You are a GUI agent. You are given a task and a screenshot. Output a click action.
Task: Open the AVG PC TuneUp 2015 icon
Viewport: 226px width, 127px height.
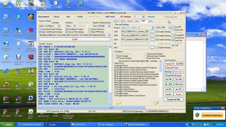(80, 5)
